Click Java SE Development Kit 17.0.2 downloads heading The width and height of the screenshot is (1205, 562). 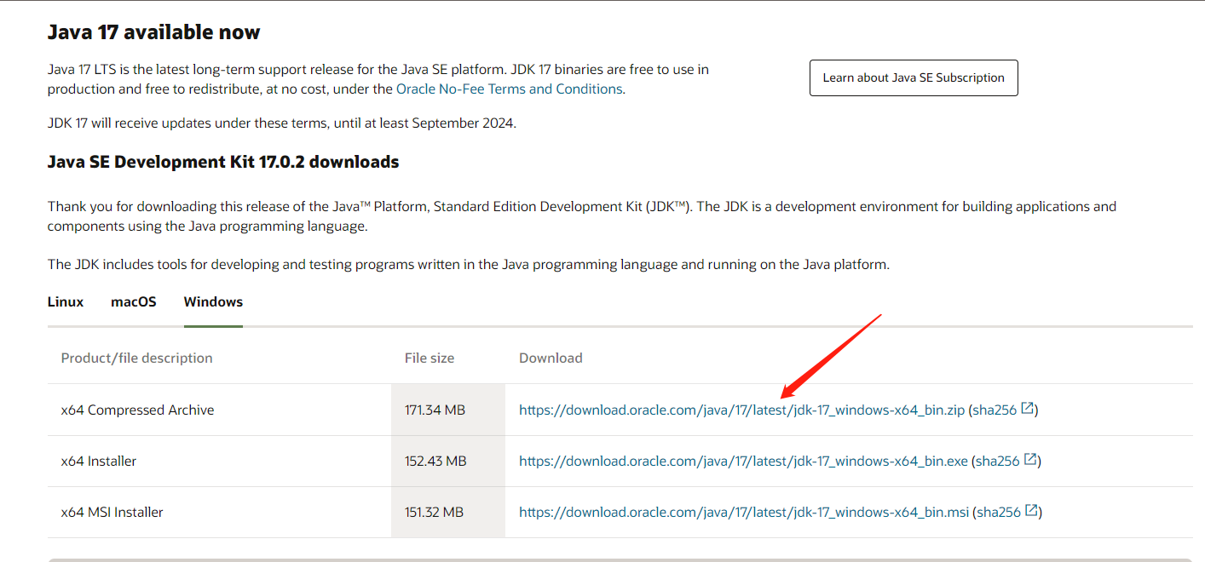pos(223,162)
